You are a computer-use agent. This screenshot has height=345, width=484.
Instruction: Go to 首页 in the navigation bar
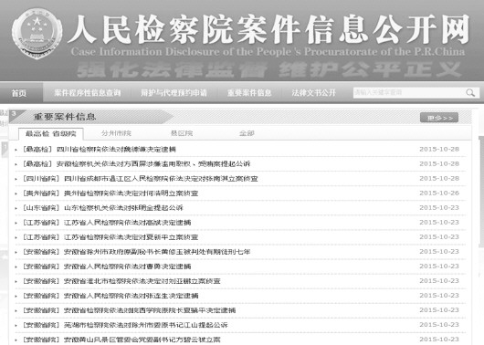click(19, 93)
